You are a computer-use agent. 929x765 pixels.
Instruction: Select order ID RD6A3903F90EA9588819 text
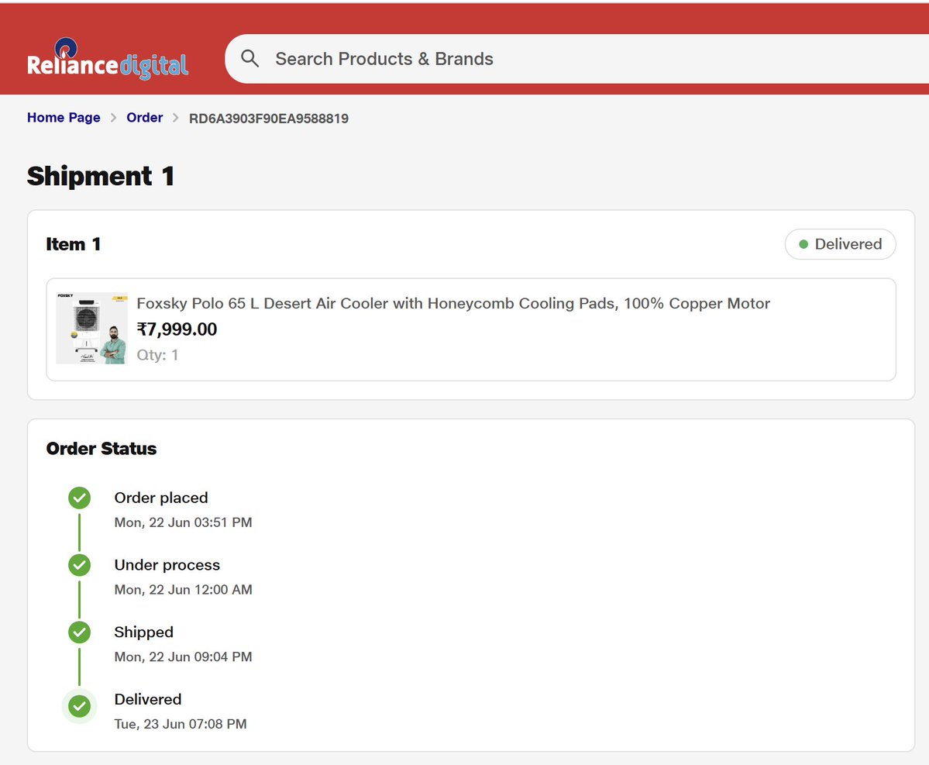268,118
